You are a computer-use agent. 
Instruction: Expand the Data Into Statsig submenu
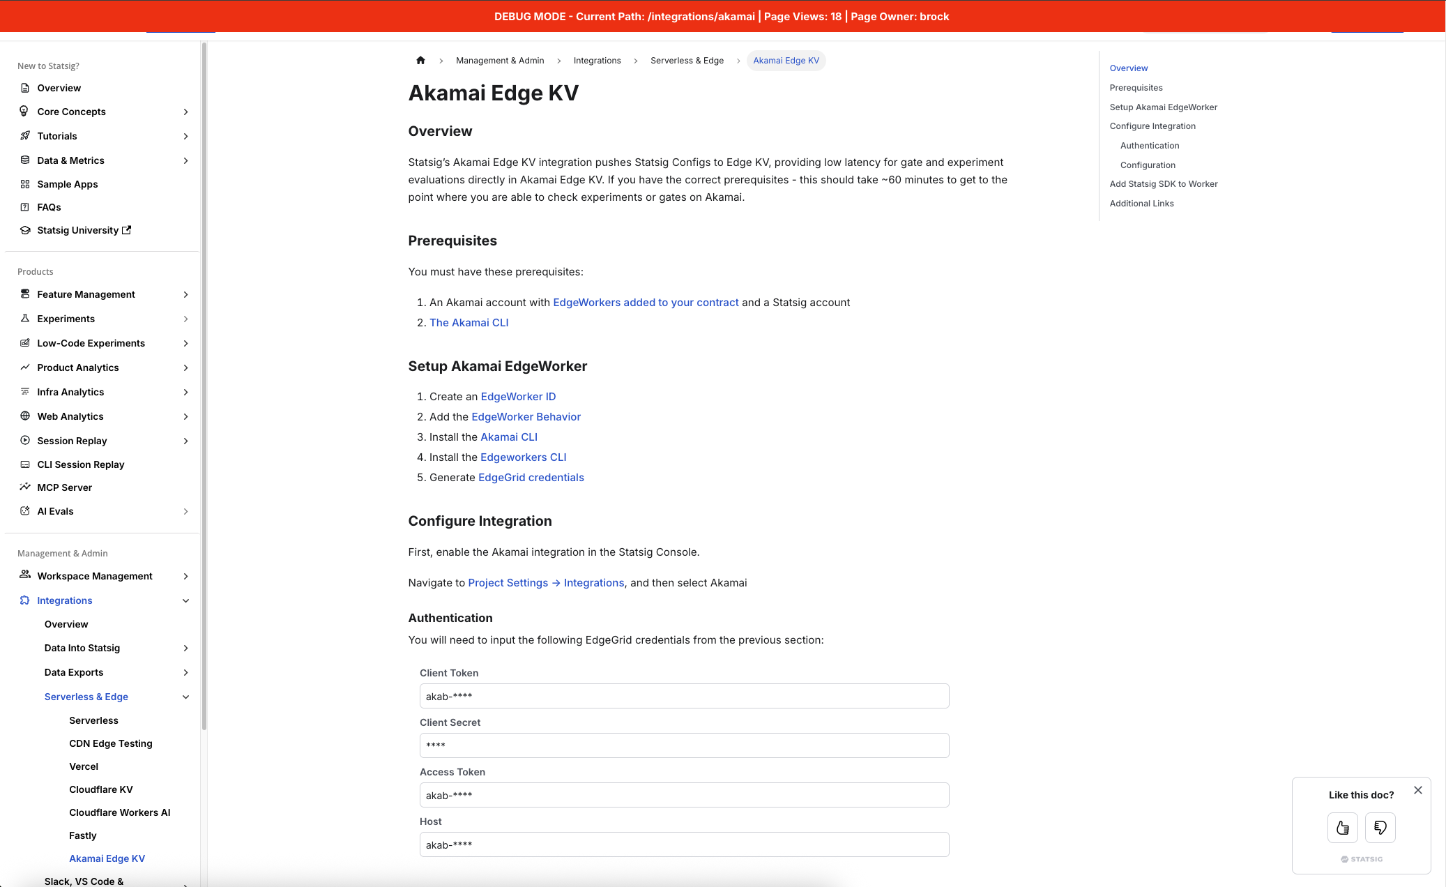click(185, 648)
